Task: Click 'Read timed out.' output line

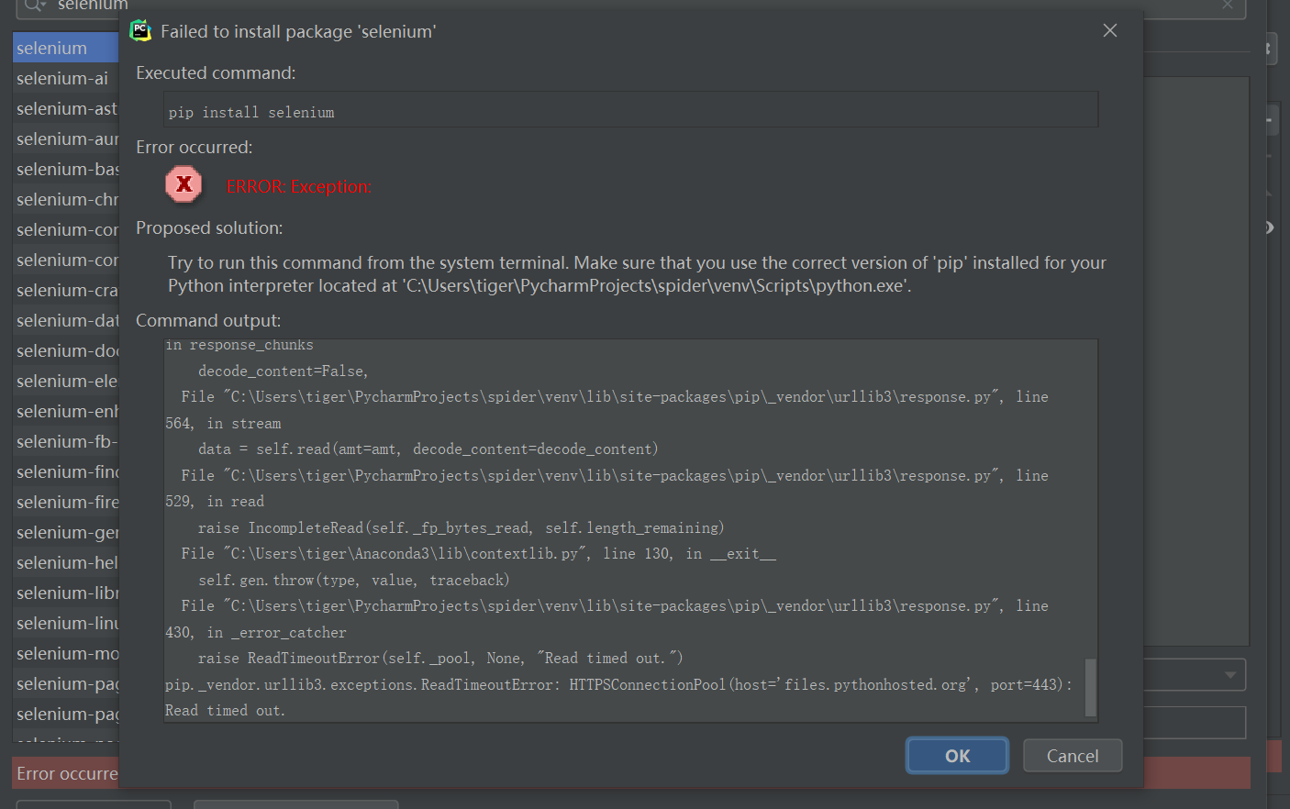Action: [x=225, y=711]
